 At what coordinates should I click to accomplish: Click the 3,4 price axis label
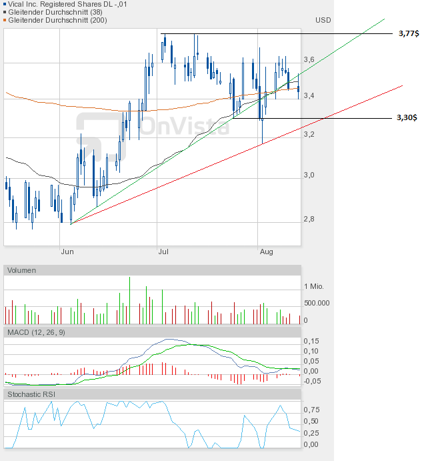click(x=309, y=95)
